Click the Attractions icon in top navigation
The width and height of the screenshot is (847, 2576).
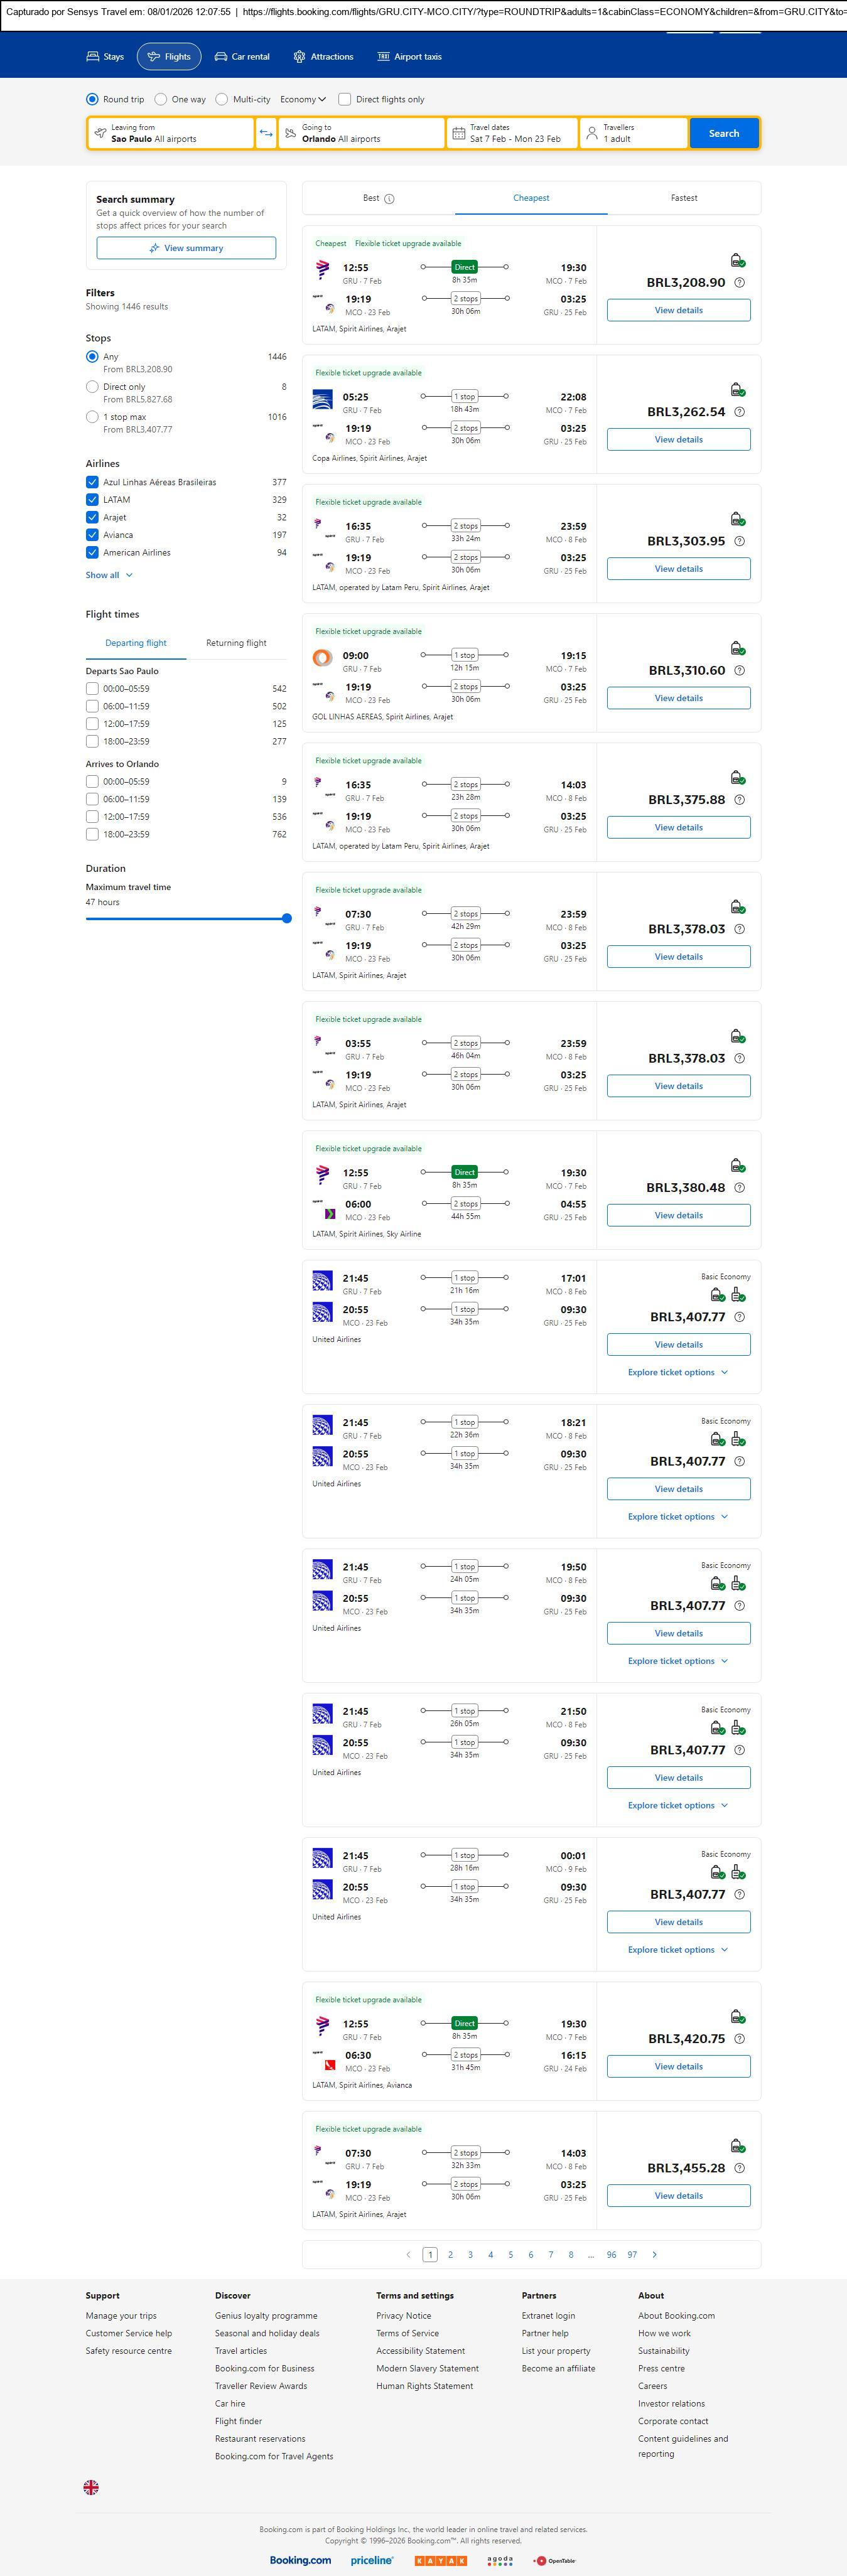coord(299,57)
